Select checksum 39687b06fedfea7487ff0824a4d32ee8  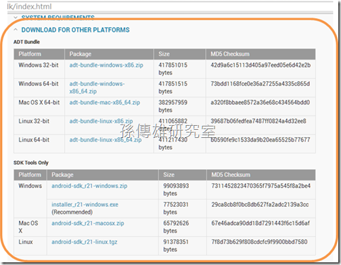click(258, 121)
